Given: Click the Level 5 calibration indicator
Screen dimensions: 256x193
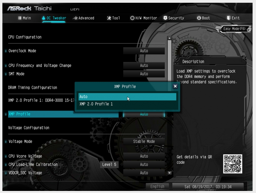Looking at the screenshot, I should [x=109, y=164].
